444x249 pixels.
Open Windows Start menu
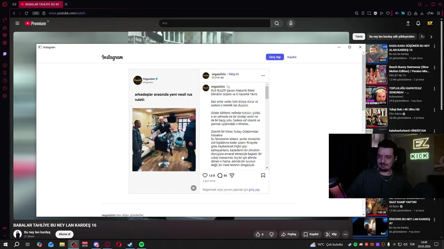(5, 245)
